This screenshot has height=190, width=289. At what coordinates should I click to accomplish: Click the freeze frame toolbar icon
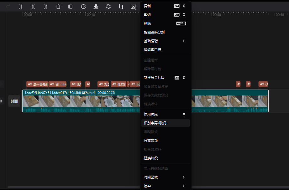click(71, 7)
